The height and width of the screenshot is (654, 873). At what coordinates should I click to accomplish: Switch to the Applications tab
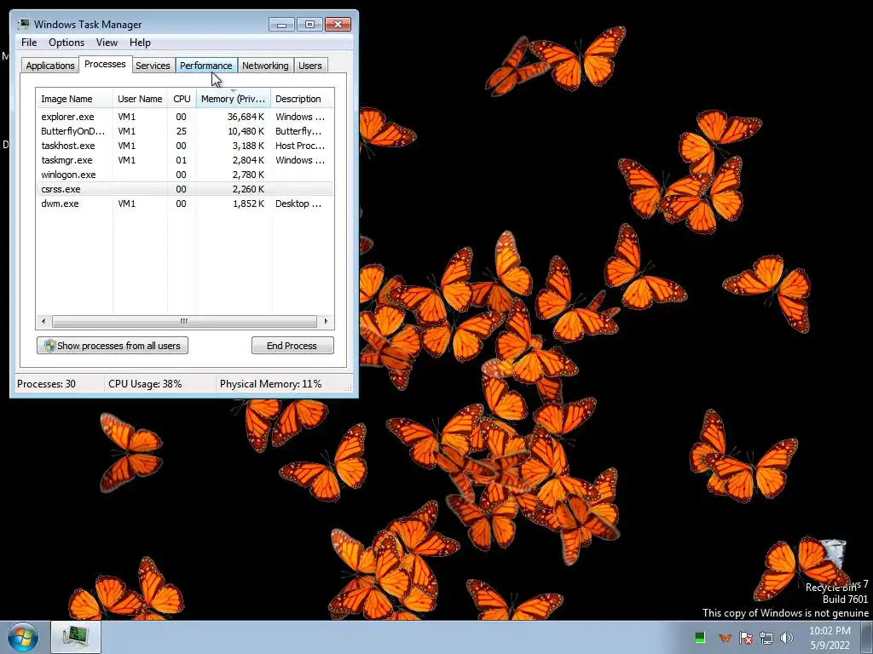tap(50, 66)
